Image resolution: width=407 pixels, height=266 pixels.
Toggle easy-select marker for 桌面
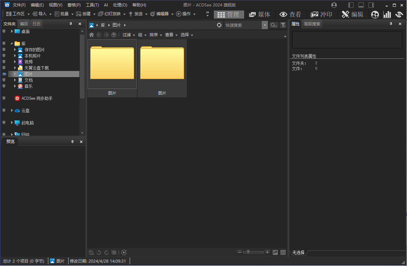coord(4,31)
